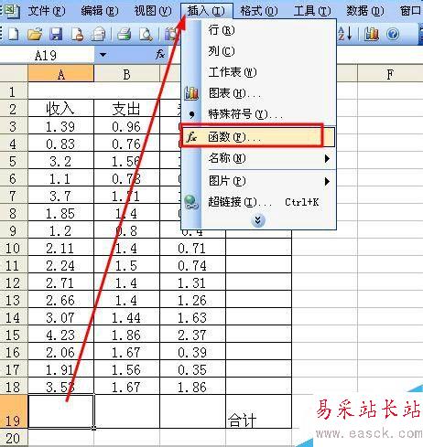This screenshot has width=423, height=447.
Task: Click cell with value 3.2
Action: (x=60, y=161)
